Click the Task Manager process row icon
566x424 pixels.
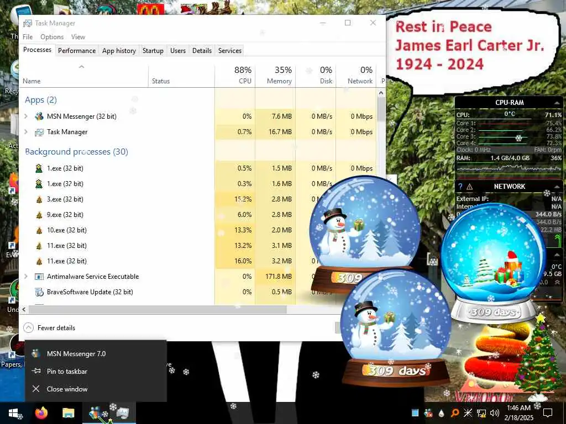[39, 132]
